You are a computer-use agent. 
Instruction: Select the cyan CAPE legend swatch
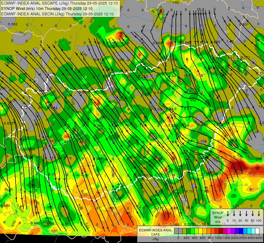(x=249, y=231)
